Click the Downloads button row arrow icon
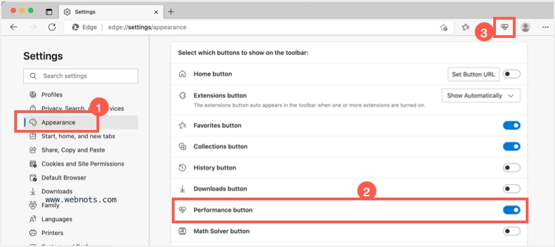 click(182, 189)
